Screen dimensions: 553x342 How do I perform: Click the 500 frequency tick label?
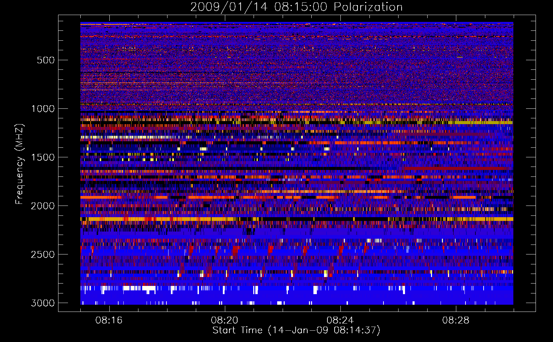coord(46,60)
